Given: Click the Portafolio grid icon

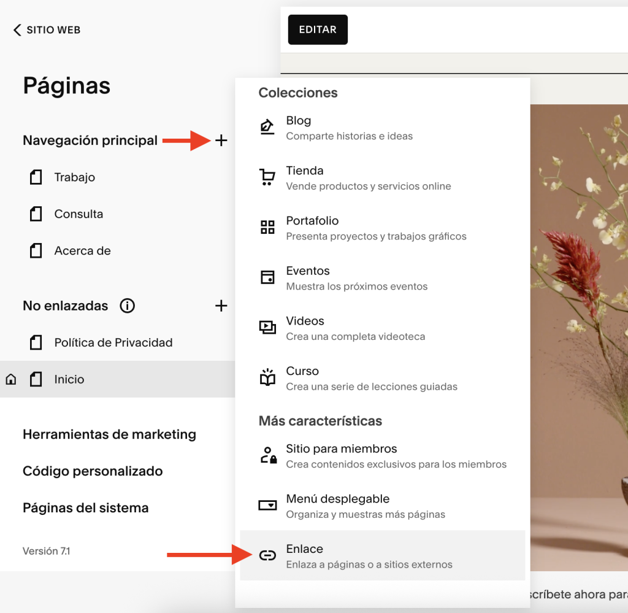Looking at the screenshot, I should (x=267, y=227).
